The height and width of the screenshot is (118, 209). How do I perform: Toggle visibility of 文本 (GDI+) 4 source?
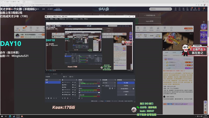click(73, 82)
